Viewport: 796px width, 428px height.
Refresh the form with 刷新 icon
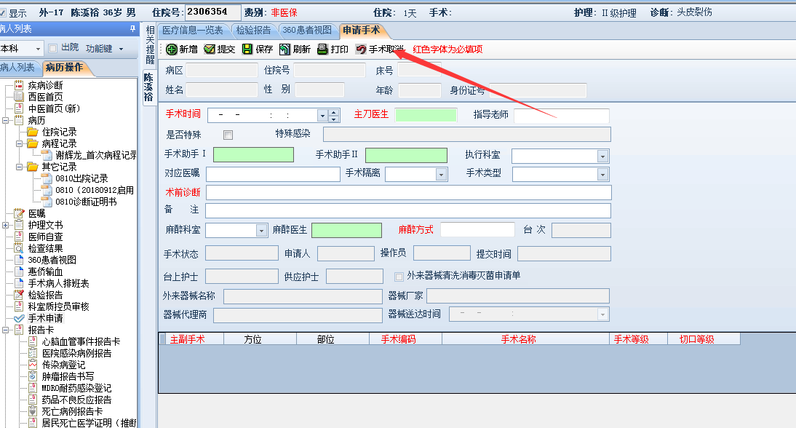pos(284,49)
